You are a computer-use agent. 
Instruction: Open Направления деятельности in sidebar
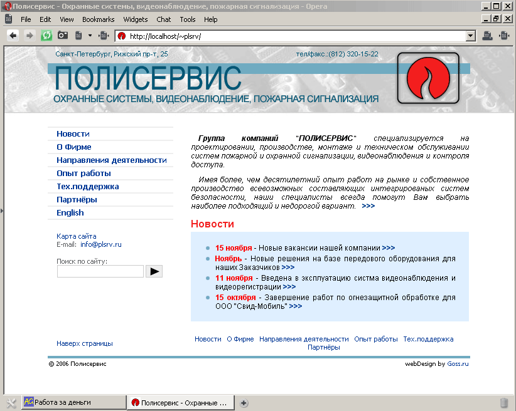(112, 160)
